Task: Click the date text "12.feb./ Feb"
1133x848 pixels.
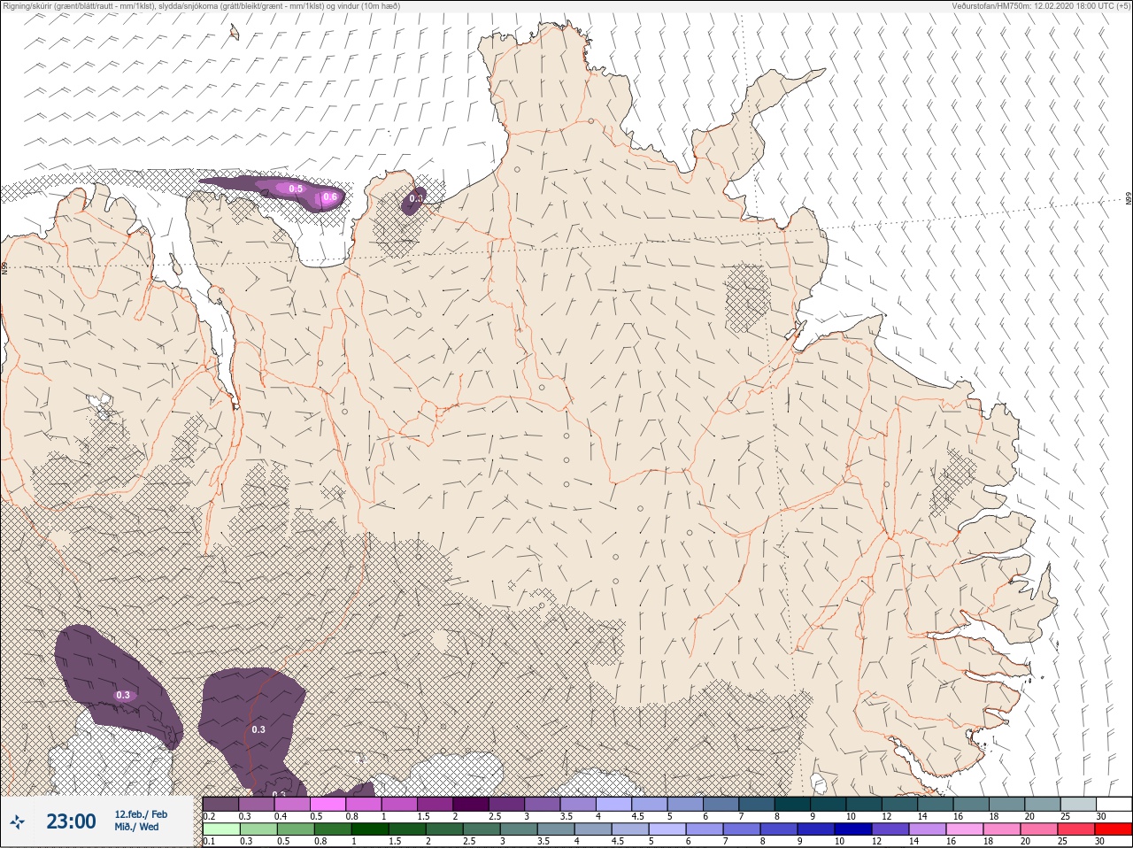Action: (141, 814)
